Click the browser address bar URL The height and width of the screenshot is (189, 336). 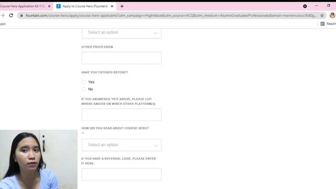tap(171, 15)
